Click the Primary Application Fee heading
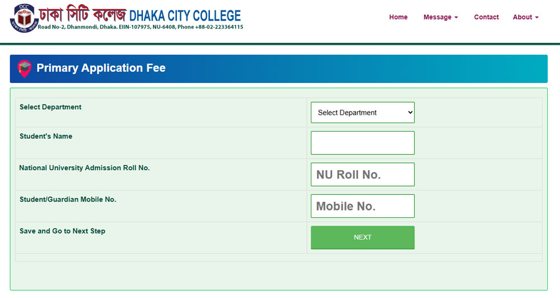560x298 pixels. (101, 68)
